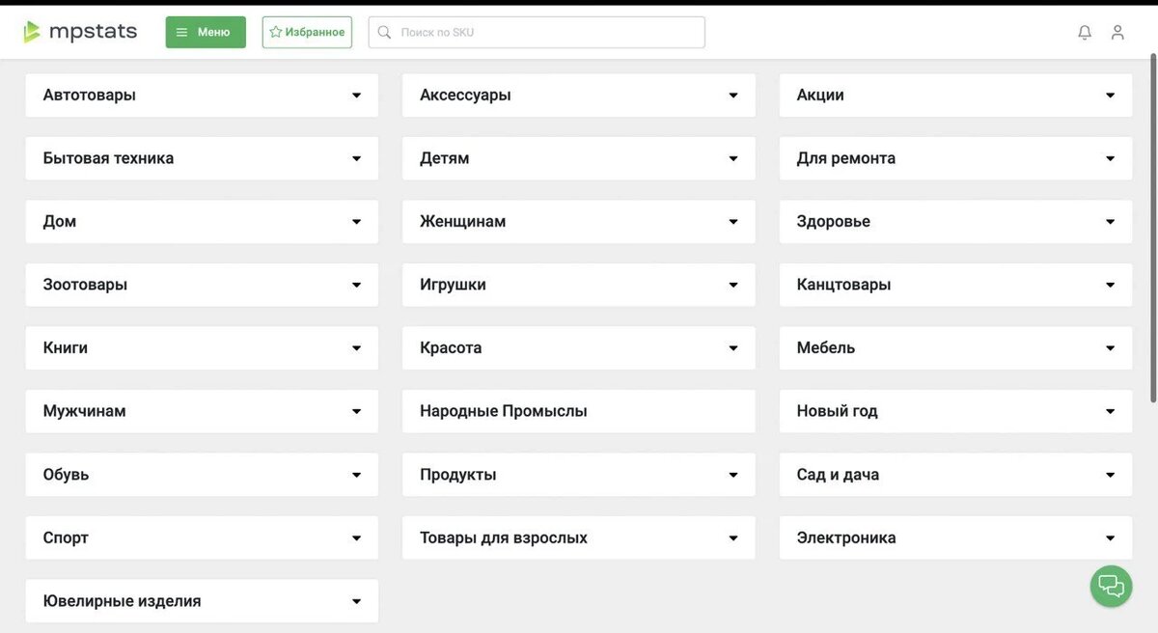Open notifications bell icon

click(x=1085, y=32)
